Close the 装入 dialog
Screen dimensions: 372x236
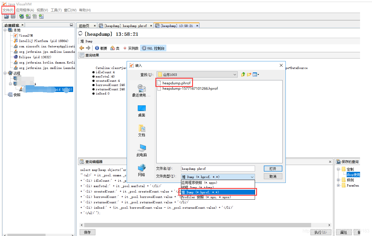(281, 65)
